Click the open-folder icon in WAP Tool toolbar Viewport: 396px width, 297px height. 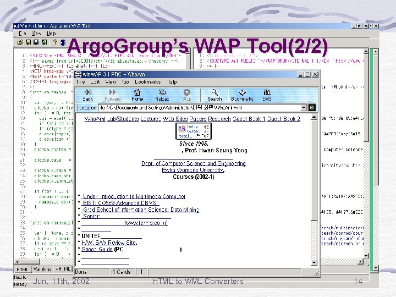pos(20,42)
